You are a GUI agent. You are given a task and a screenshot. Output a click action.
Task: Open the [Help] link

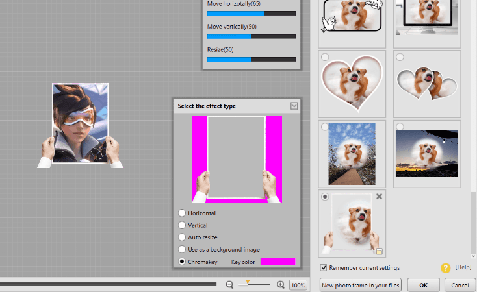[x=463, y=267]
